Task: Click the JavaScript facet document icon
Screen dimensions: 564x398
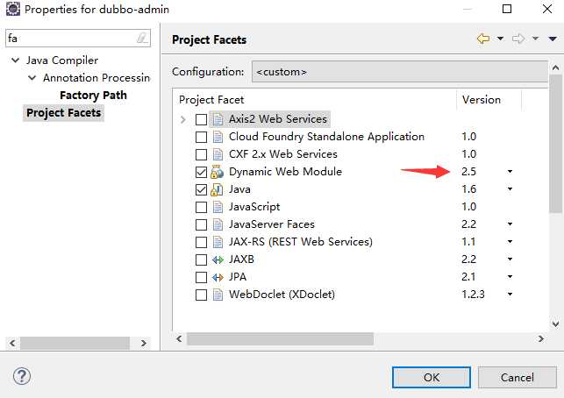Action: click(x=218, y=207)
